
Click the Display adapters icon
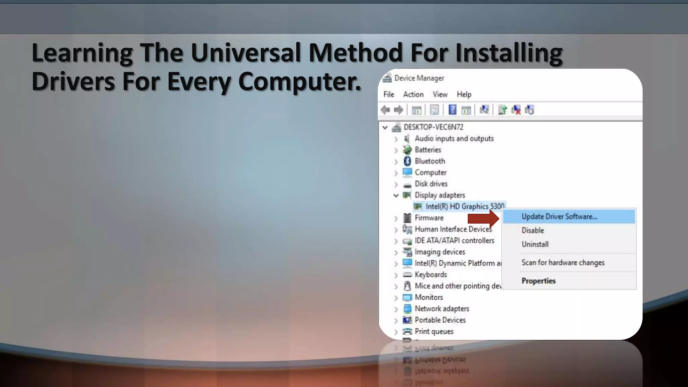[407, 195]
